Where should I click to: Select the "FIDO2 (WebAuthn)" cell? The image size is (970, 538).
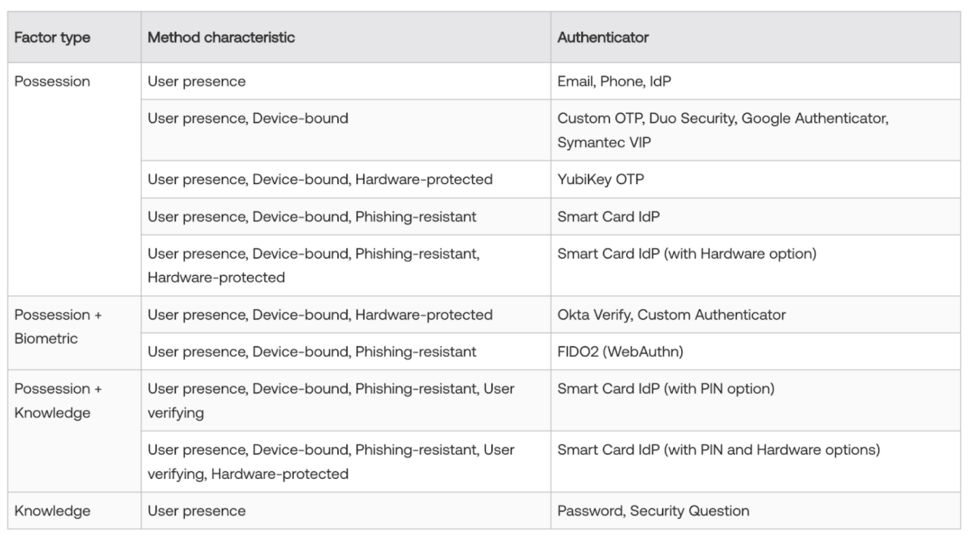(615, 352)
